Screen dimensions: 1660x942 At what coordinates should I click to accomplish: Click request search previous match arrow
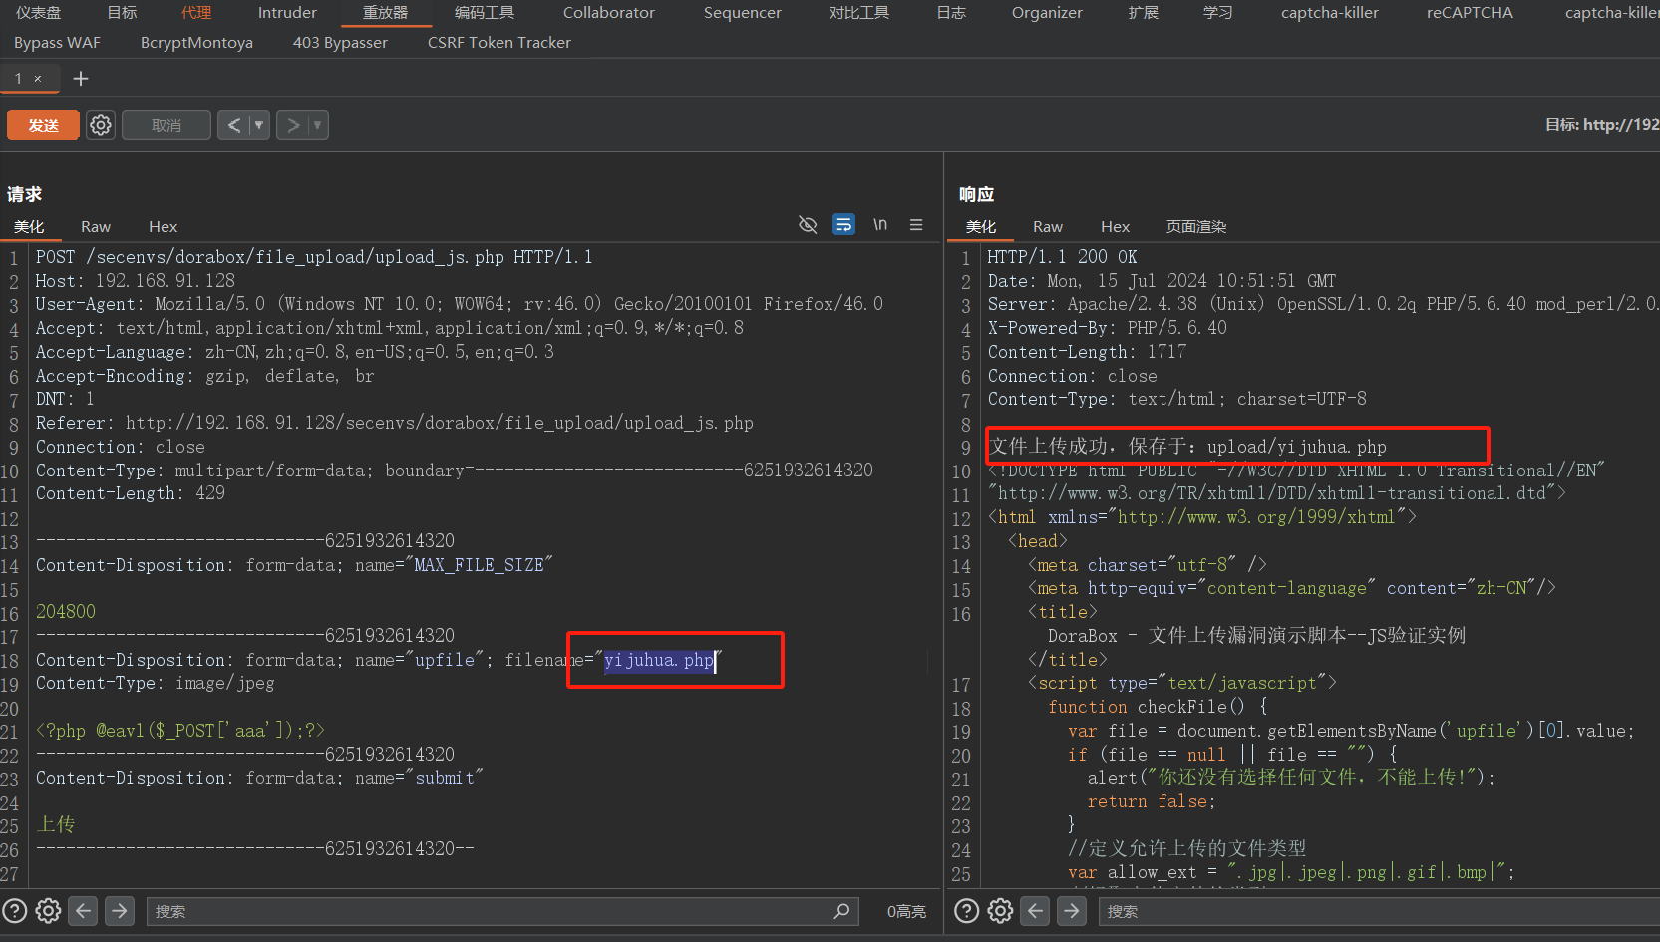(x=84, y=911)
